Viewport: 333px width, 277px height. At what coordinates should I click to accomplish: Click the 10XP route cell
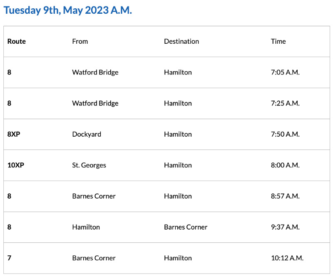[16, 165]
